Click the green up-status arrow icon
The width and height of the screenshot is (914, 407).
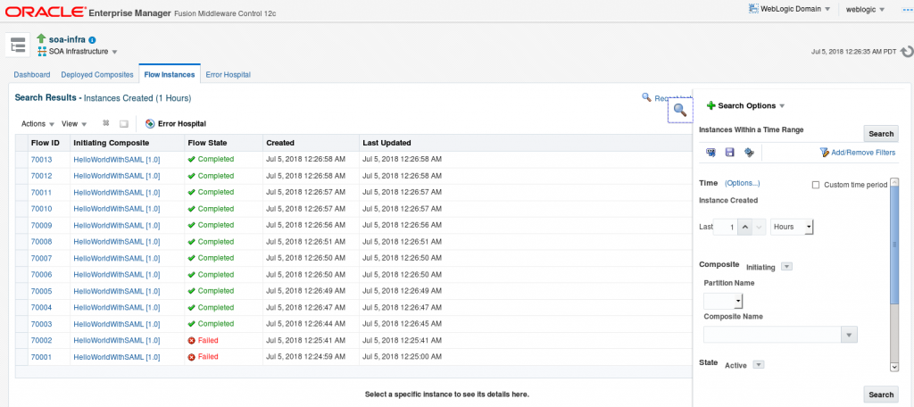click(x=41, y=38)
